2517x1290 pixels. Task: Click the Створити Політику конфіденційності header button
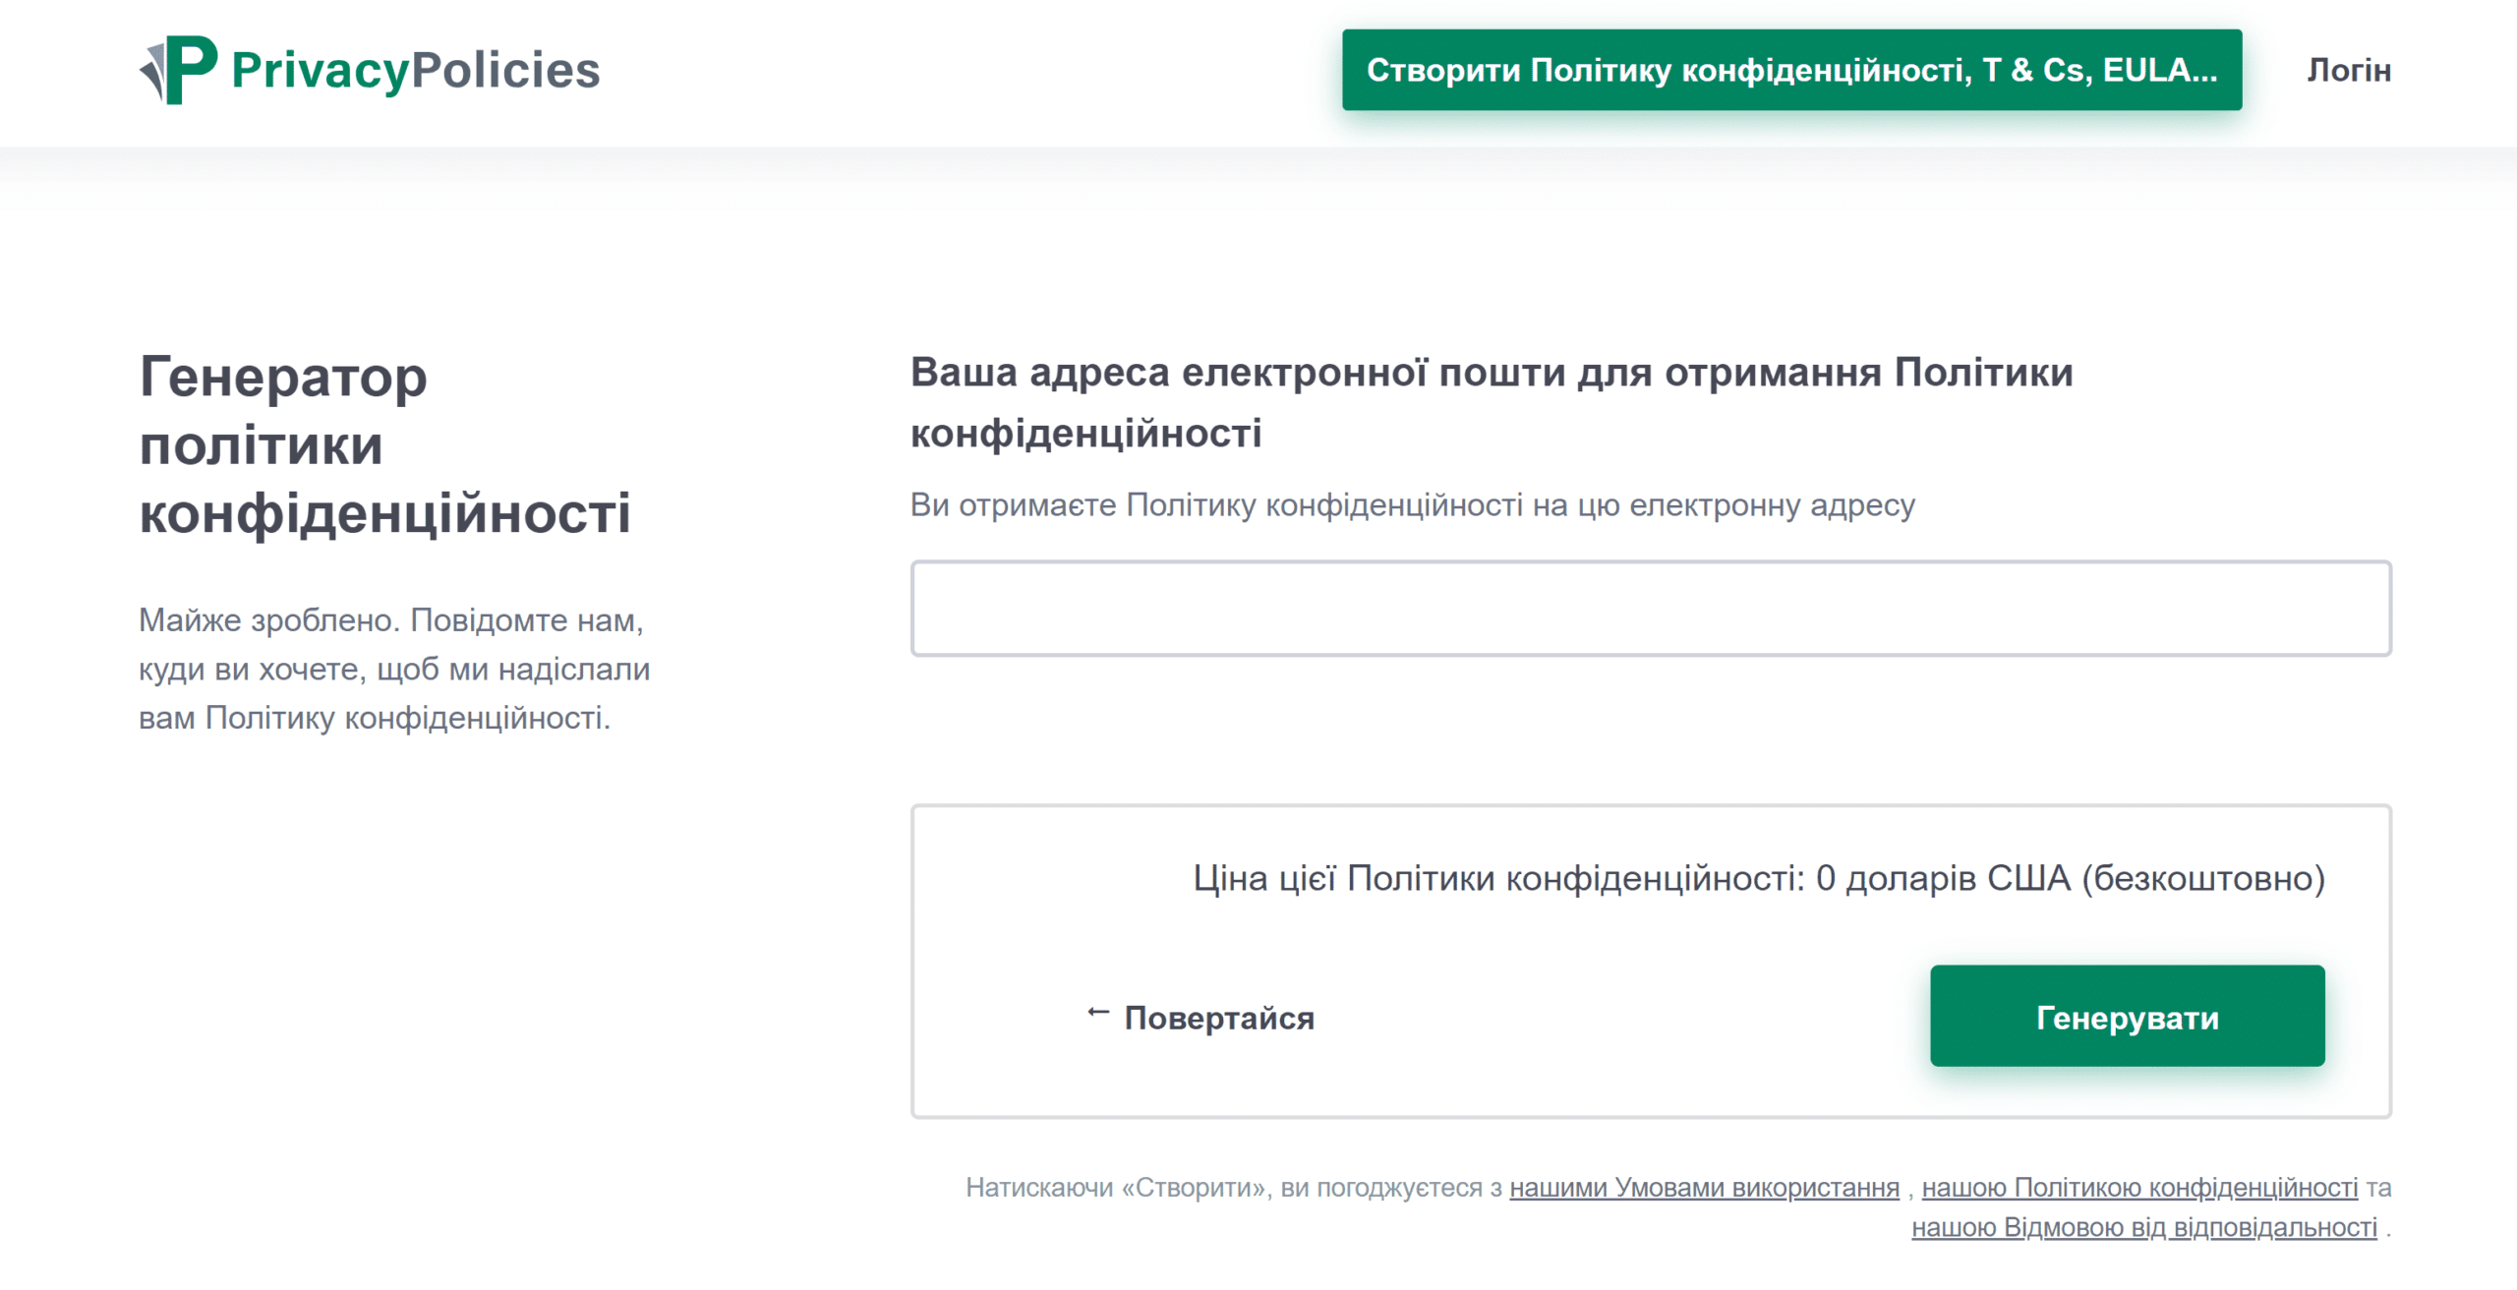pyautogui.click(x=1791, y=69)
